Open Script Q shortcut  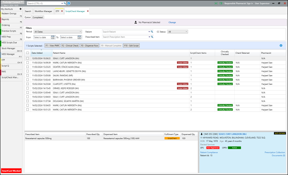pyautogui.click(x=12, y=67)
